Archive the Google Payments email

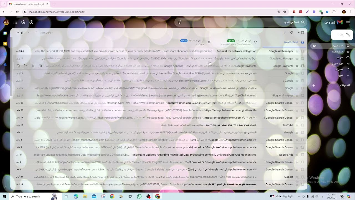(40, 66)
